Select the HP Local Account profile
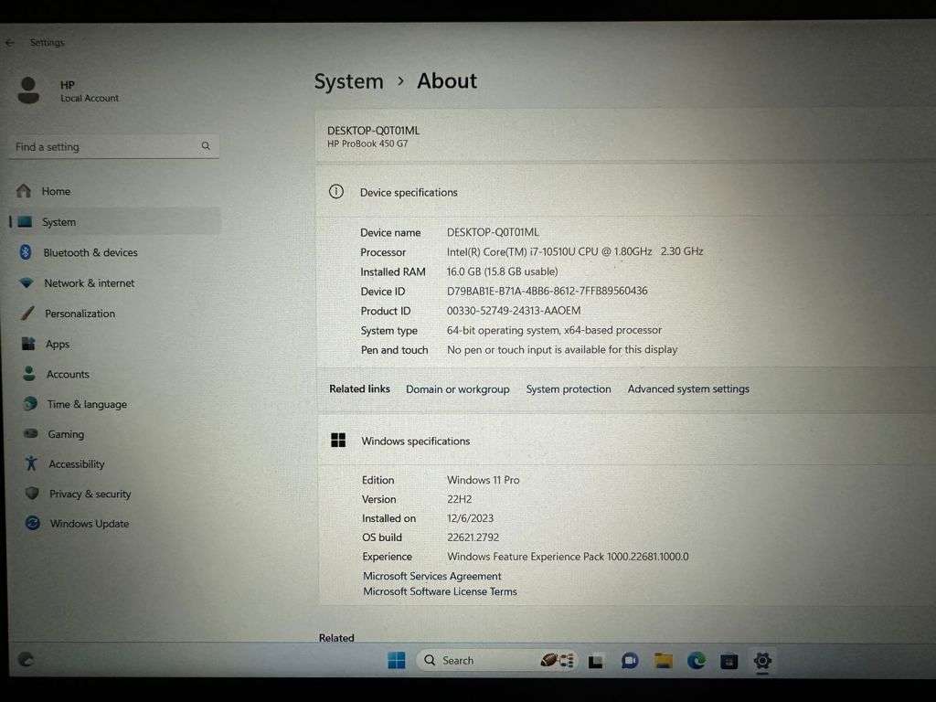 click(x=67, y=90)
